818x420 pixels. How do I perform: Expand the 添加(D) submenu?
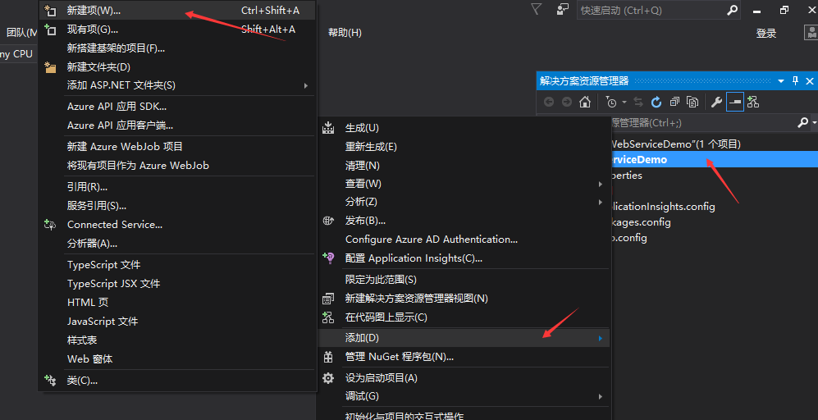[464, 338]
